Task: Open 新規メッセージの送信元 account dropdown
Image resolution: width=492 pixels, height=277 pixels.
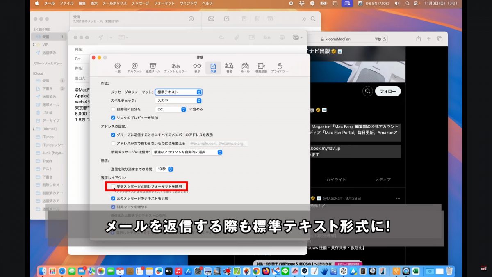Action: pos(187,152)
